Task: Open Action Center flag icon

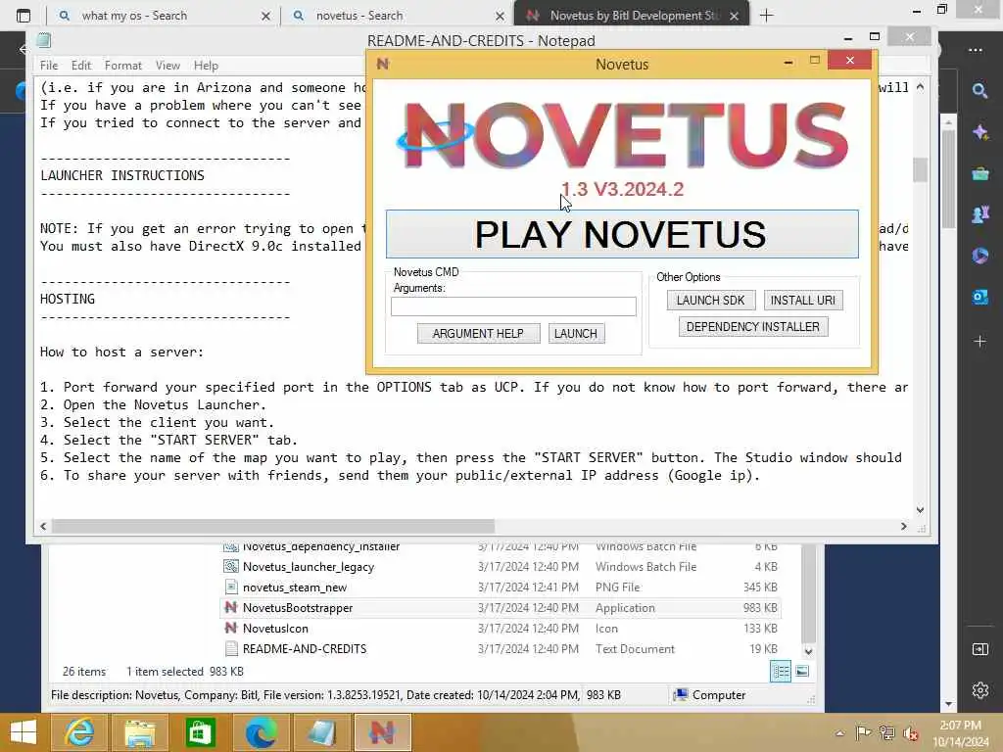Action: coord(863,732)
